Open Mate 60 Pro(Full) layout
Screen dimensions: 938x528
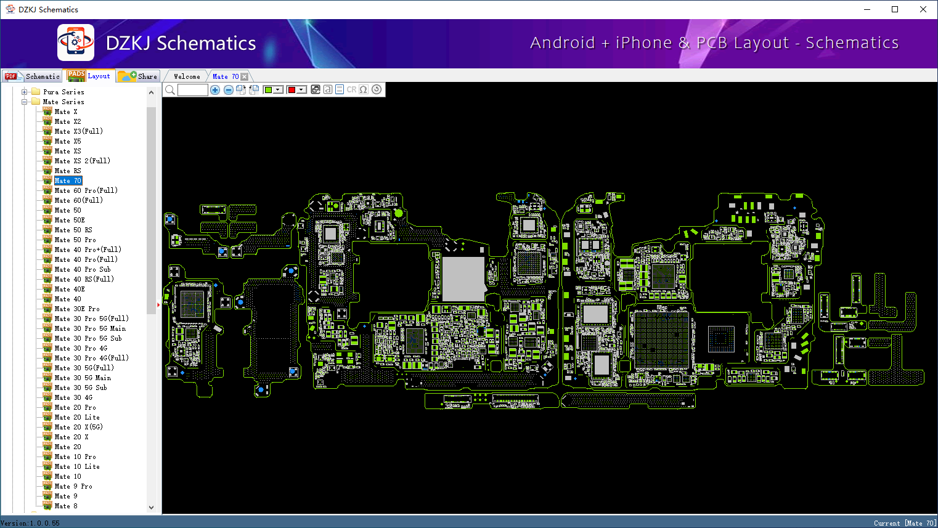(86, 190)
